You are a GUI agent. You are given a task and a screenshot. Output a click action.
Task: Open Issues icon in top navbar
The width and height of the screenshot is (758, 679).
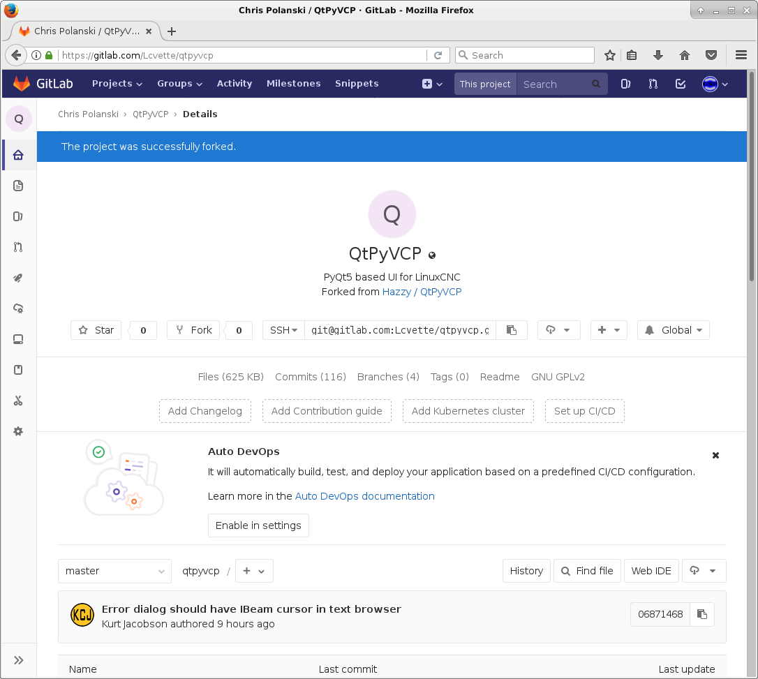[625, 84]
